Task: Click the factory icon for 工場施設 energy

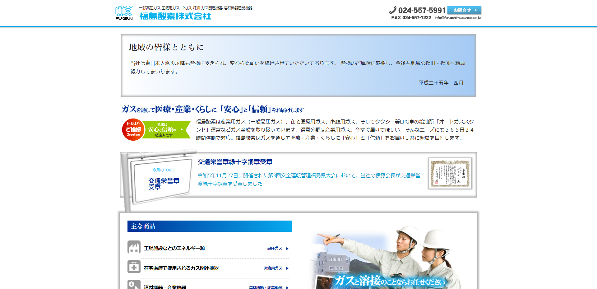Action: tap(134, 247)
